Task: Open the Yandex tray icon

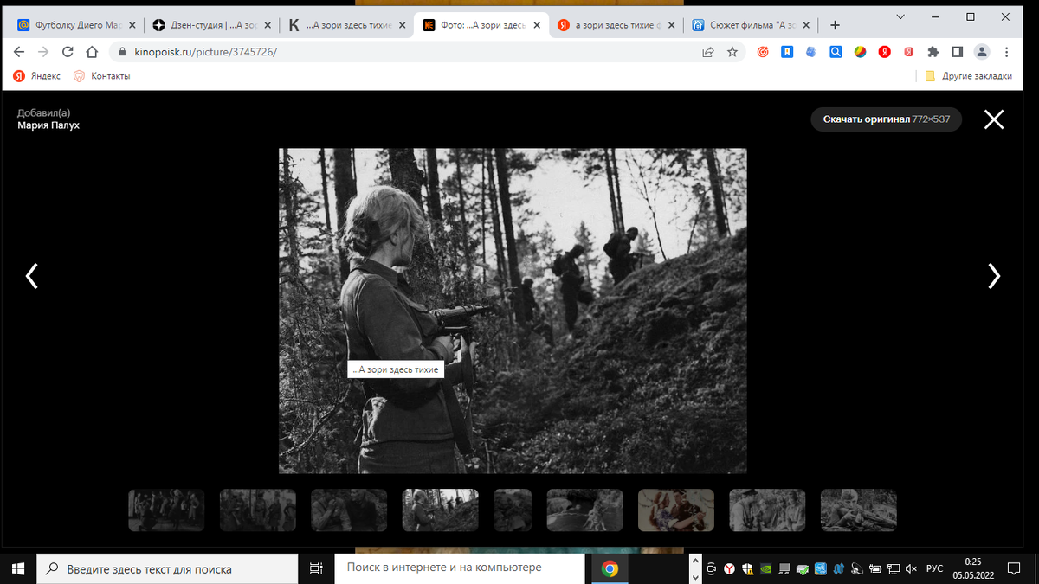Action: (x=730, y=568)
